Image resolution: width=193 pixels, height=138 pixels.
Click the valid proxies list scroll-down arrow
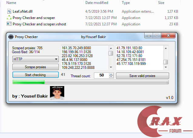tap(166, 67)
